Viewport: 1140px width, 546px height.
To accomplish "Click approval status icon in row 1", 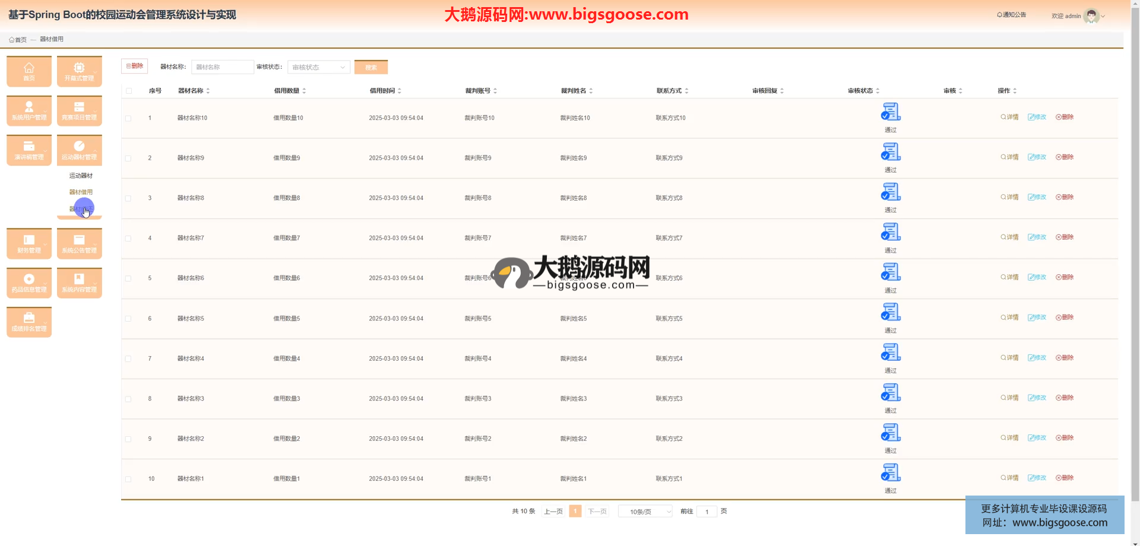I will coord(890,112).
